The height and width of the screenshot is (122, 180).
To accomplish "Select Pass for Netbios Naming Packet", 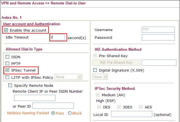I will pyautogui.click(x=54, y=113).
